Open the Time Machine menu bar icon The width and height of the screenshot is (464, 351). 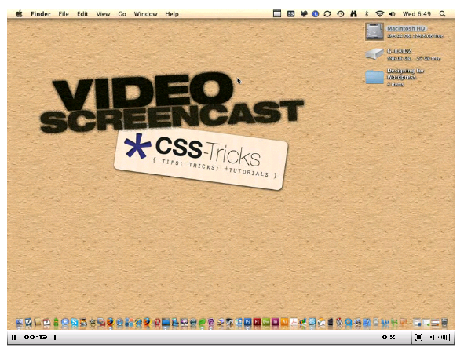pyautogui.click(x=341, y=14)
